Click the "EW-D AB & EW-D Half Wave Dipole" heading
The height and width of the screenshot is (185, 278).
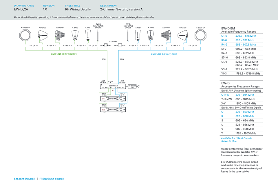click(x=241, y=108)
